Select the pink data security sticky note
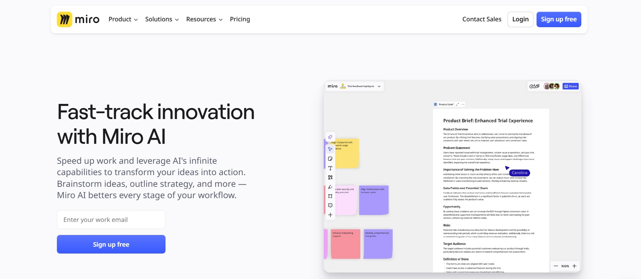Screen dimensions: 641x279 pos(345,200)
